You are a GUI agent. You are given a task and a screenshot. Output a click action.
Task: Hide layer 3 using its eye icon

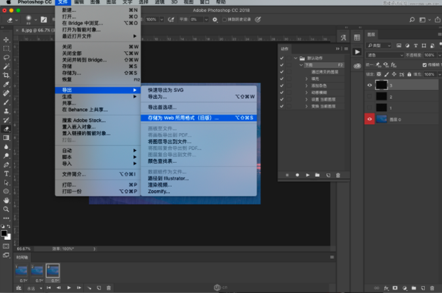tap(370, 85)
